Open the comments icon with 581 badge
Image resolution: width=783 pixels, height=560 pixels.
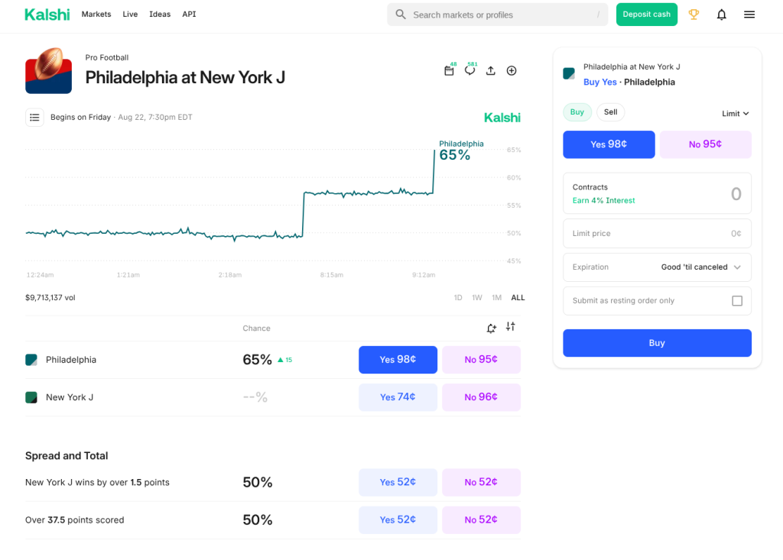coord(470,70)
